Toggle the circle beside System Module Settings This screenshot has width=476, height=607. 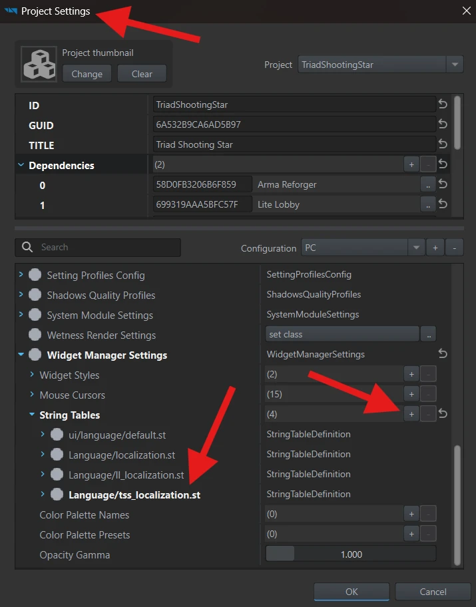click(x=35, y=315)
